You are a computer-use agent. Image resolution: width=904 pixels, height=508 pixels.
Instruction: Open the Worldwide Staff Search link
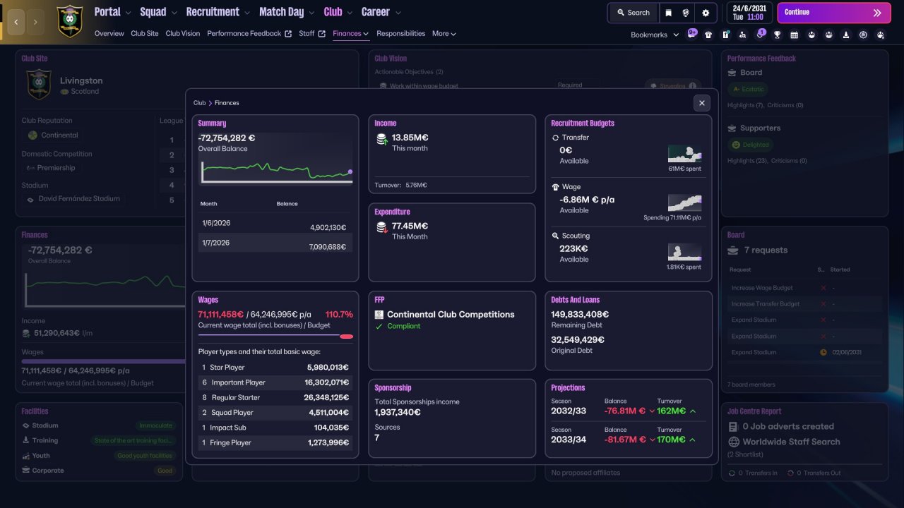pos(791,442)
